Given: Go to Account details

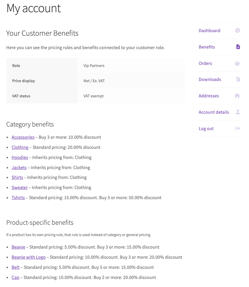Looking at the screenshot, I should tap(214, 112).
